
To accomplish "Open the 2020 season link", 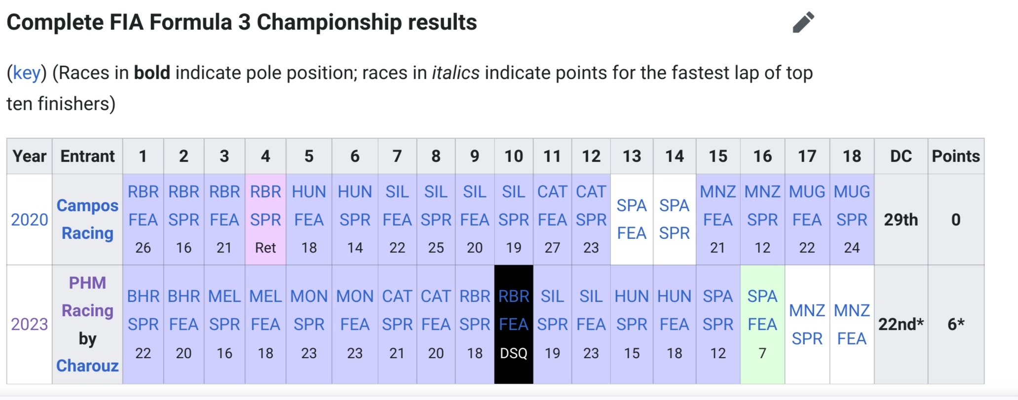I will point(29,219).
